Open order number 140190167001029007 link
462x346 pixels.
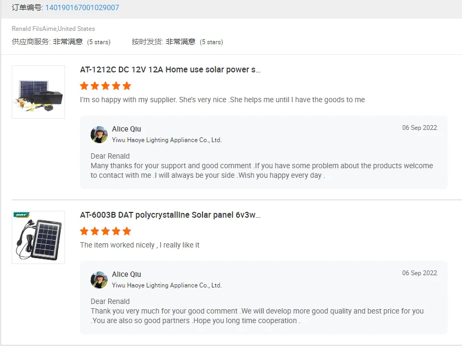pos(82,7)
